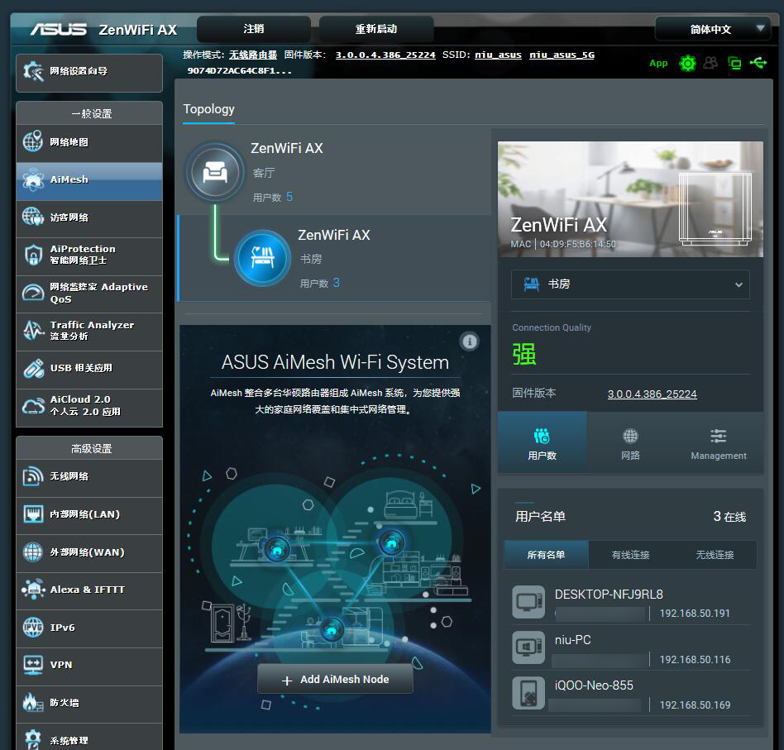The height and width of the screenshot is (750, 784).
Task: Click DESKTOP-NFJ9RL8 signal strength bar
Action: 600,614
